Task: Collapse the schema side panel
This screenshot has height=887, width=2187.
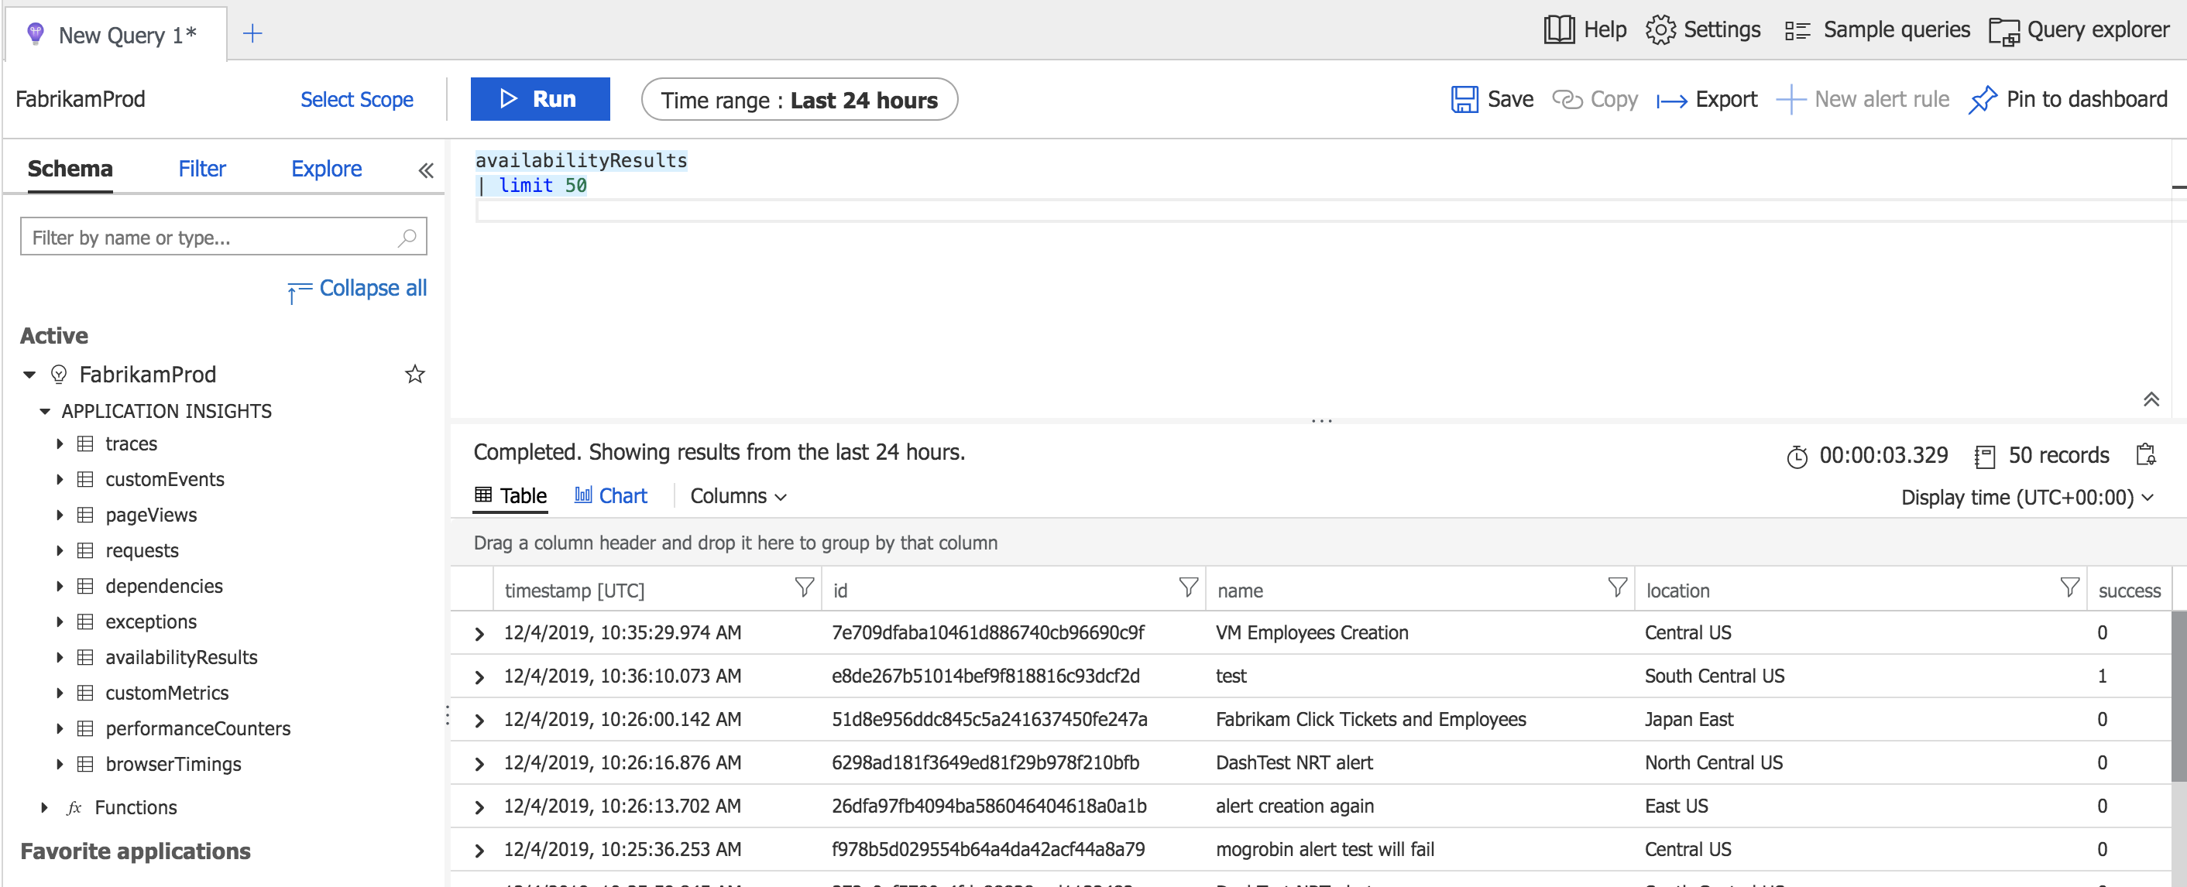Action: click(425, 170)
